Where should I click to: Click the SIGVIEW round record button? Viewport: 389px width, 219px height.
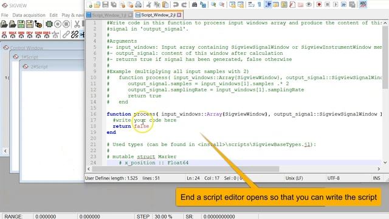(x=58, y=24)
